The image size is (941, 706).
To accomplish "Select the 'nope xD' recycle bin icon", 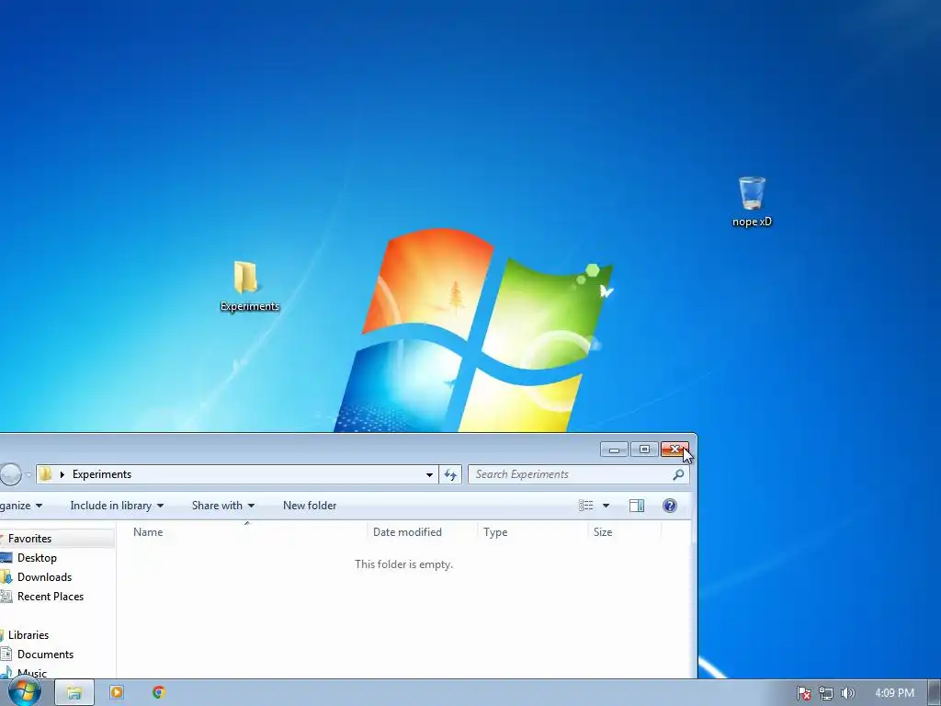I will point(752,201).
